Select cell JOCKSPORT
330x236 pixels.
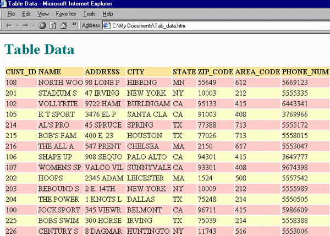[x=61, y=210]
